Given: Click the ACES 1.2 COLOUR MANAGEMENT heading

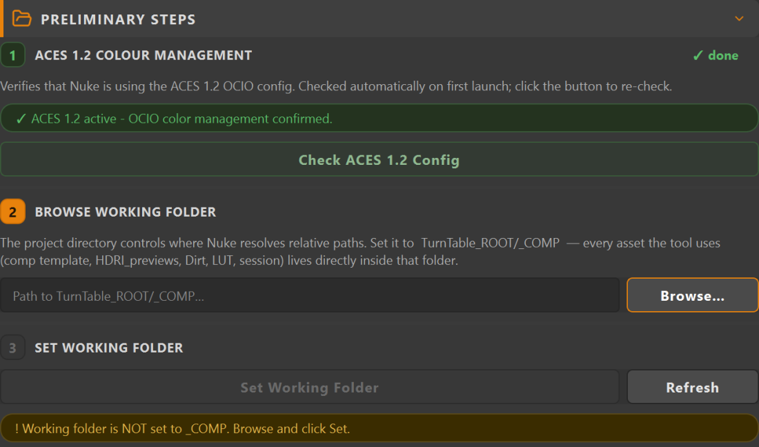Looking at the screenshot, I should pos(144,55).
